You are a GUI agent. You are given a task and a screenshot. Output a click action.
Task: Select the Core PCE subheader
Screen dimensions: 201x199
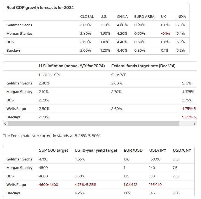pos(119,75)
